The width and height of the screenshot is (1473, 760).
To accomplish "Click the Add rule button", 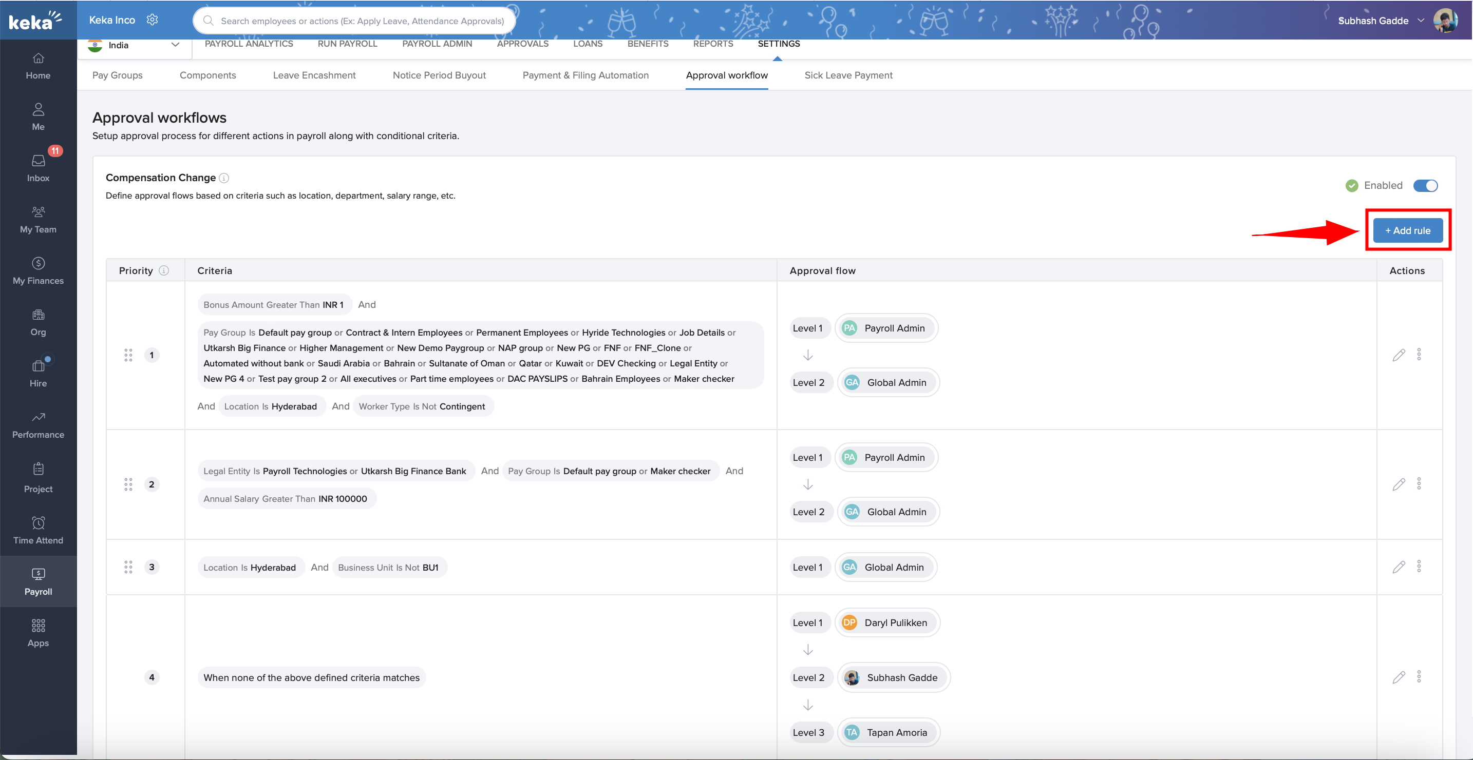I will pyautogui.click(x=1407, y=230).
